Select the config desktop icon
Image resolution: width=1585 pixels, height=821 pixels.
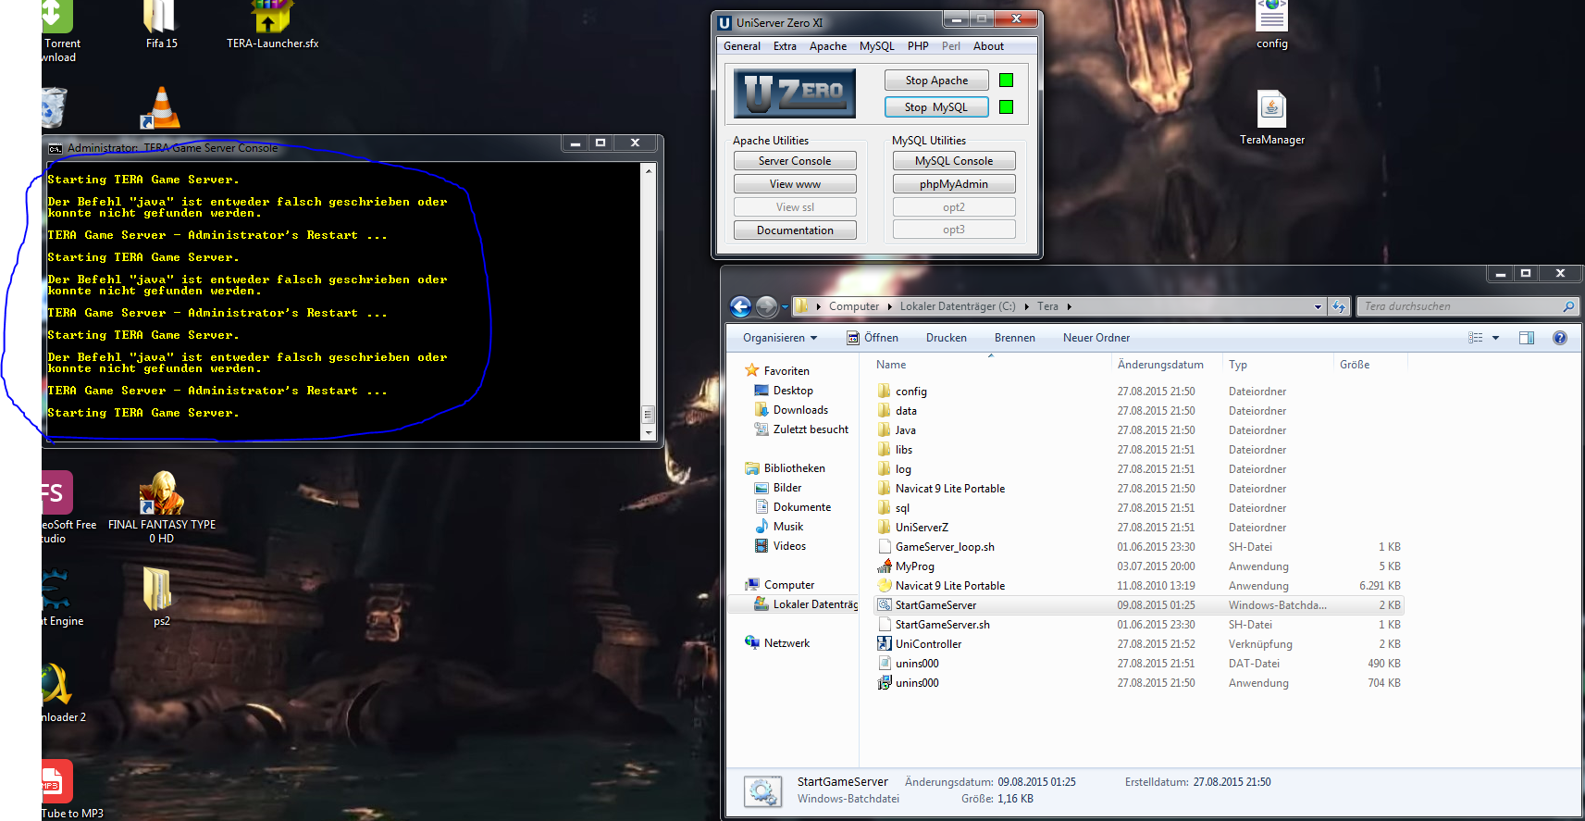coord(1271,15)
